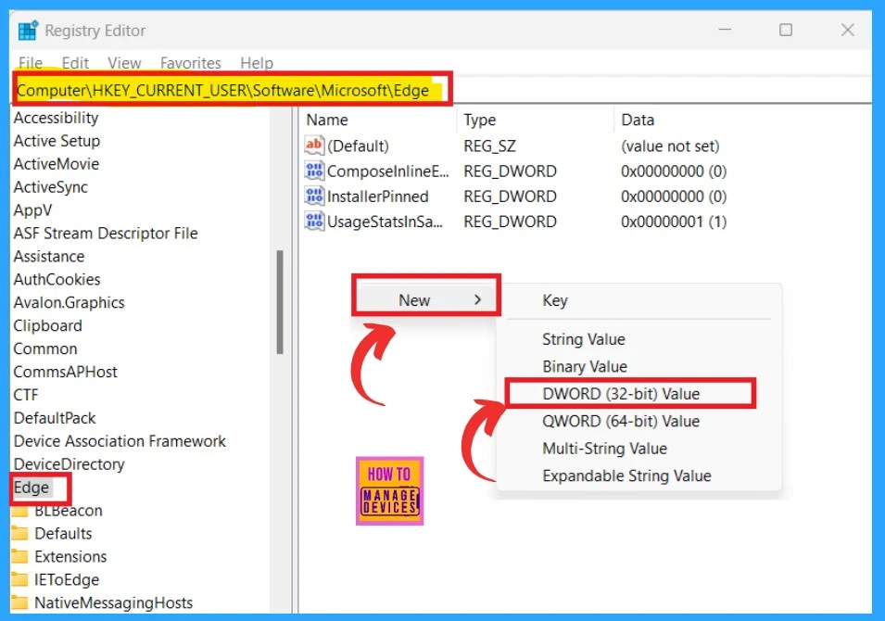Choose String Value in submenu
This screenshot has width=885, height=621.
(584, 339)
